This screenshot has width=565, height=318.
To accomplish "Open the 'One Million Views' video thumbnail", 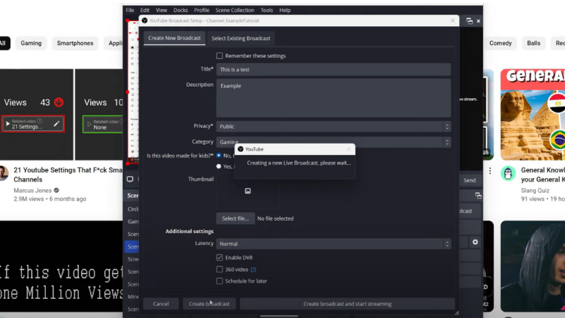I will pos(61,266).
